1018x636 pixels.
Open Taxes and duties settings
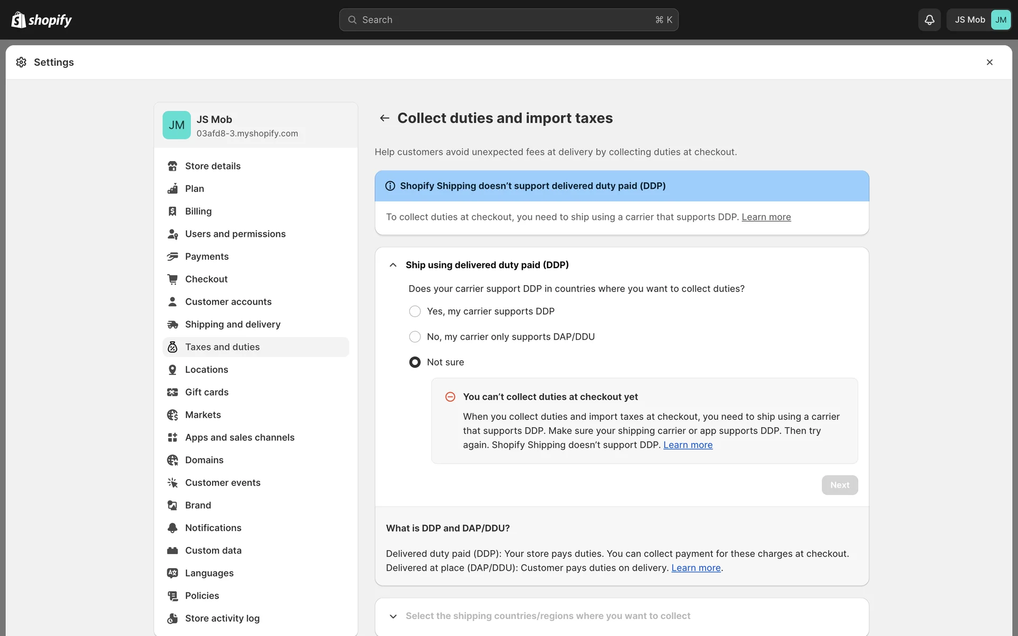tap(222, 347)
